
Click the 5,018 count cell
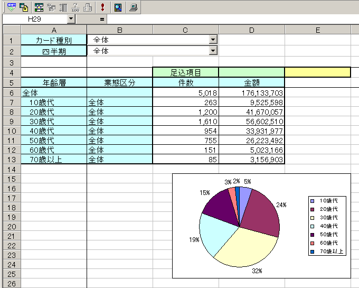(185, 92)
